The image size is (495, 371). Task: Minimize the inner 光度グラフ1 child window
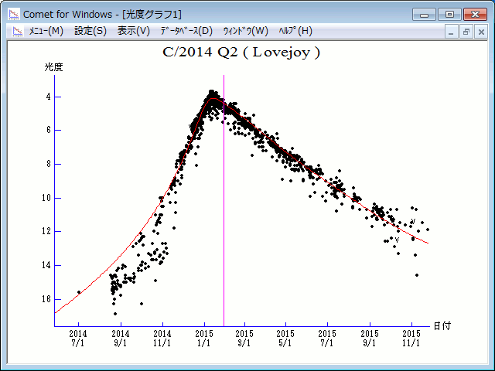(451, 32)
